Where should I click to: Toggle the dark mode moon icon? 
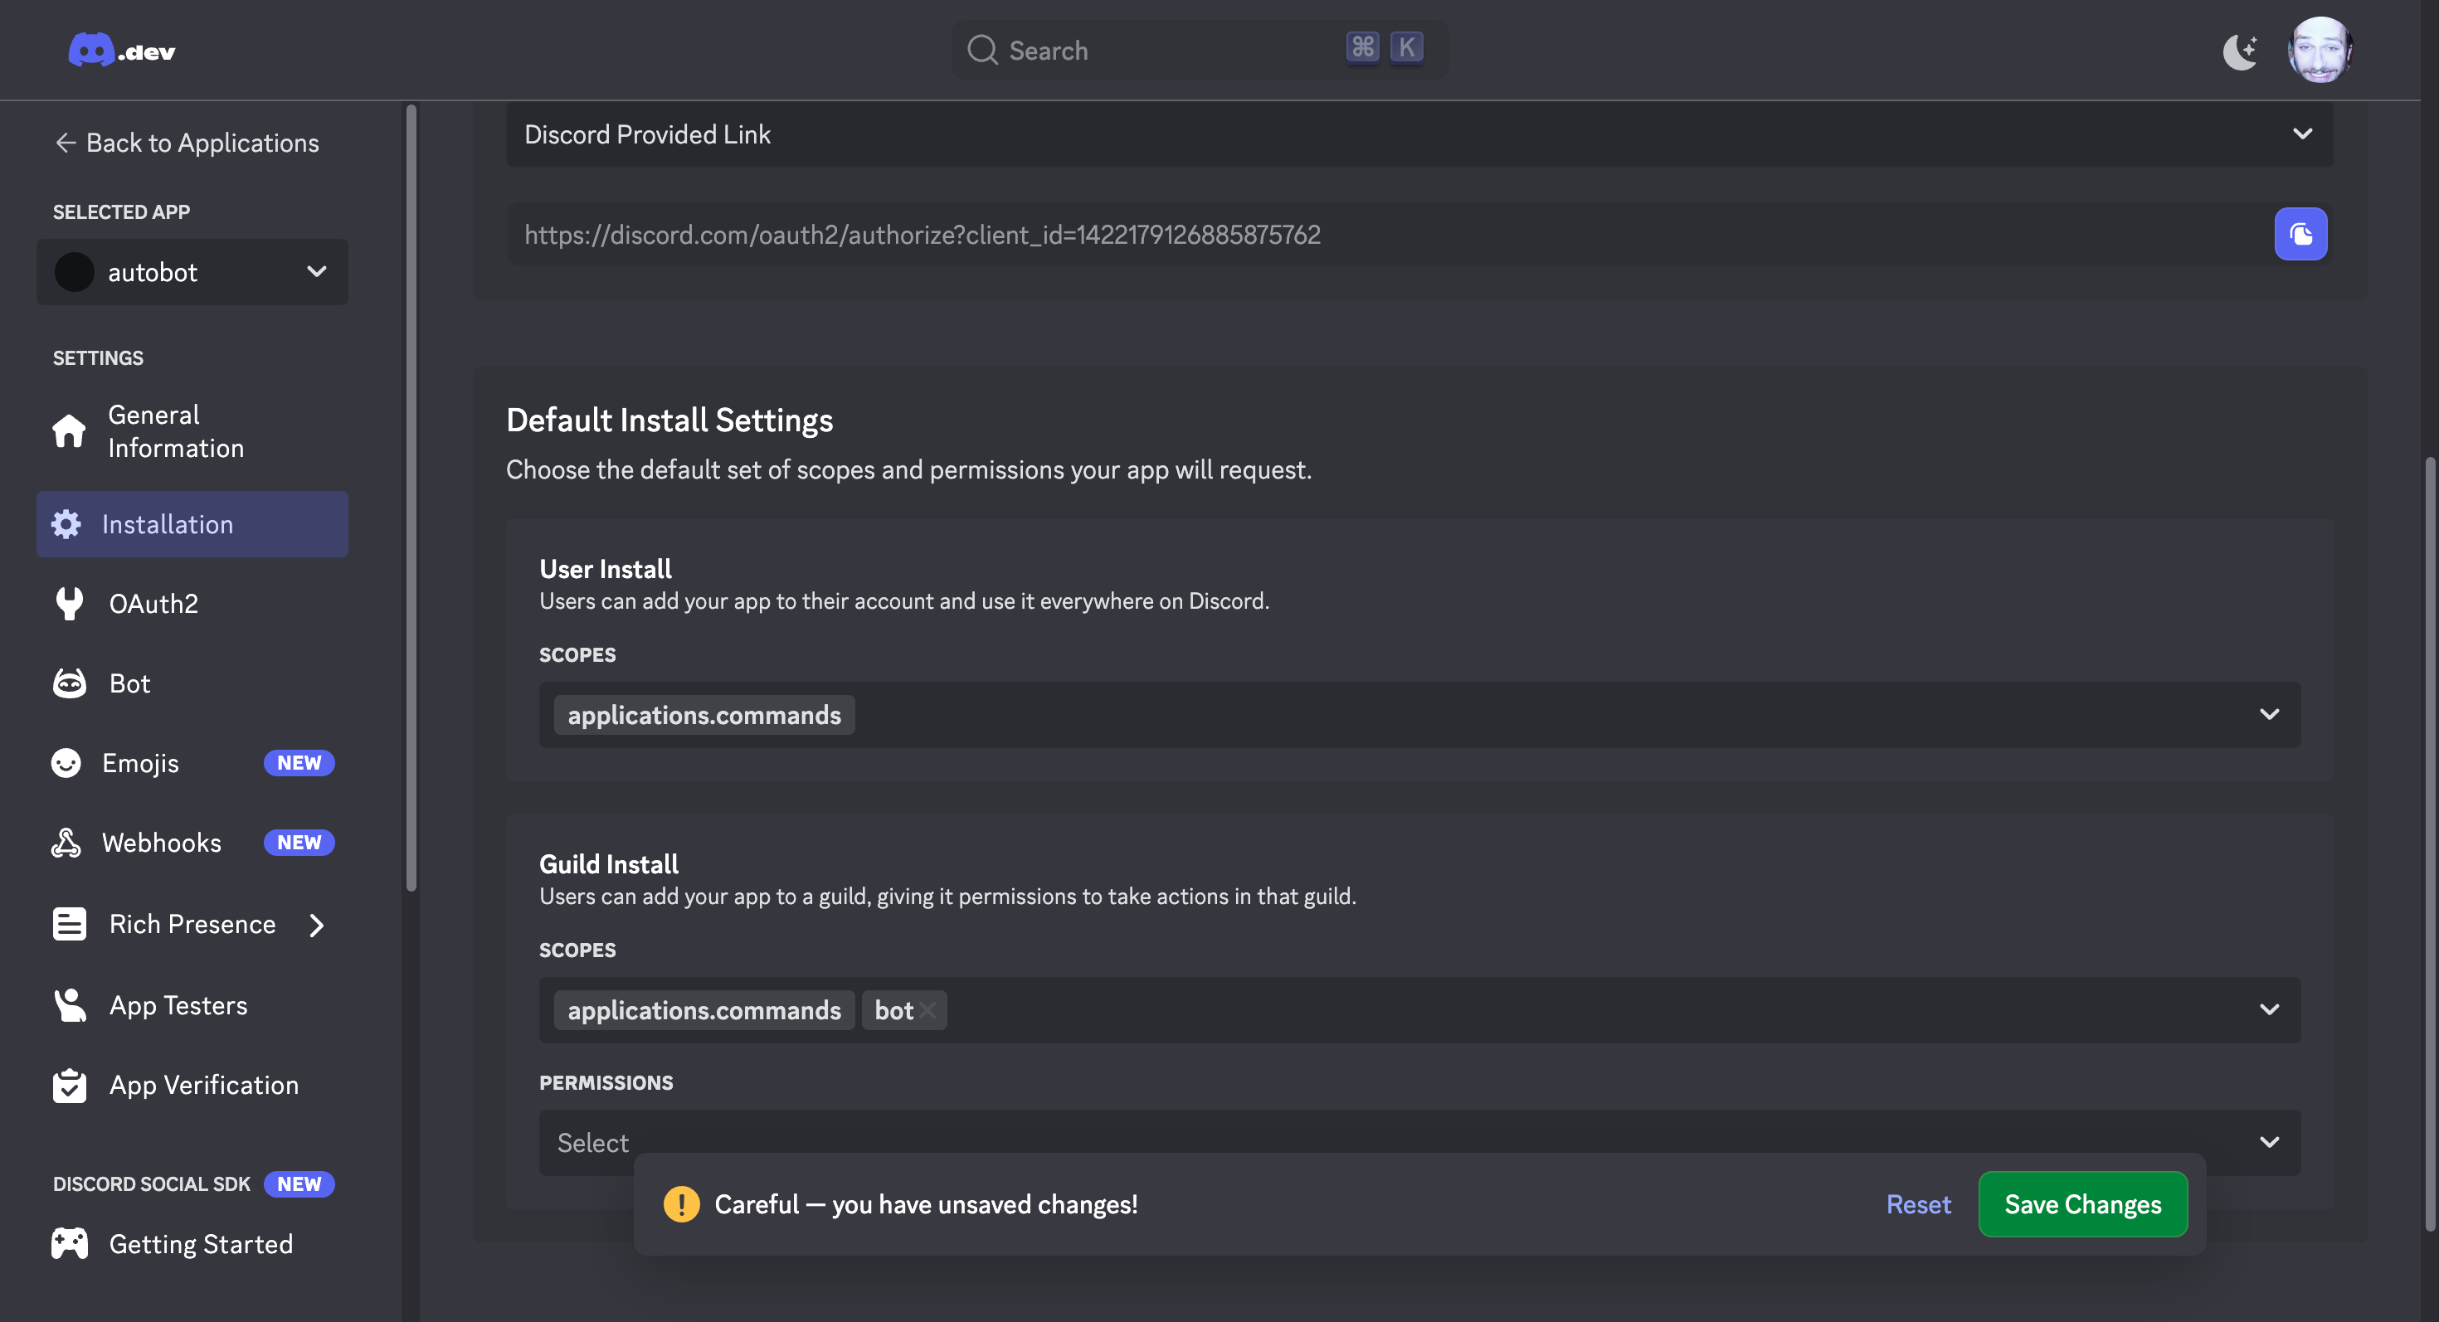(x=2240, y=51)
